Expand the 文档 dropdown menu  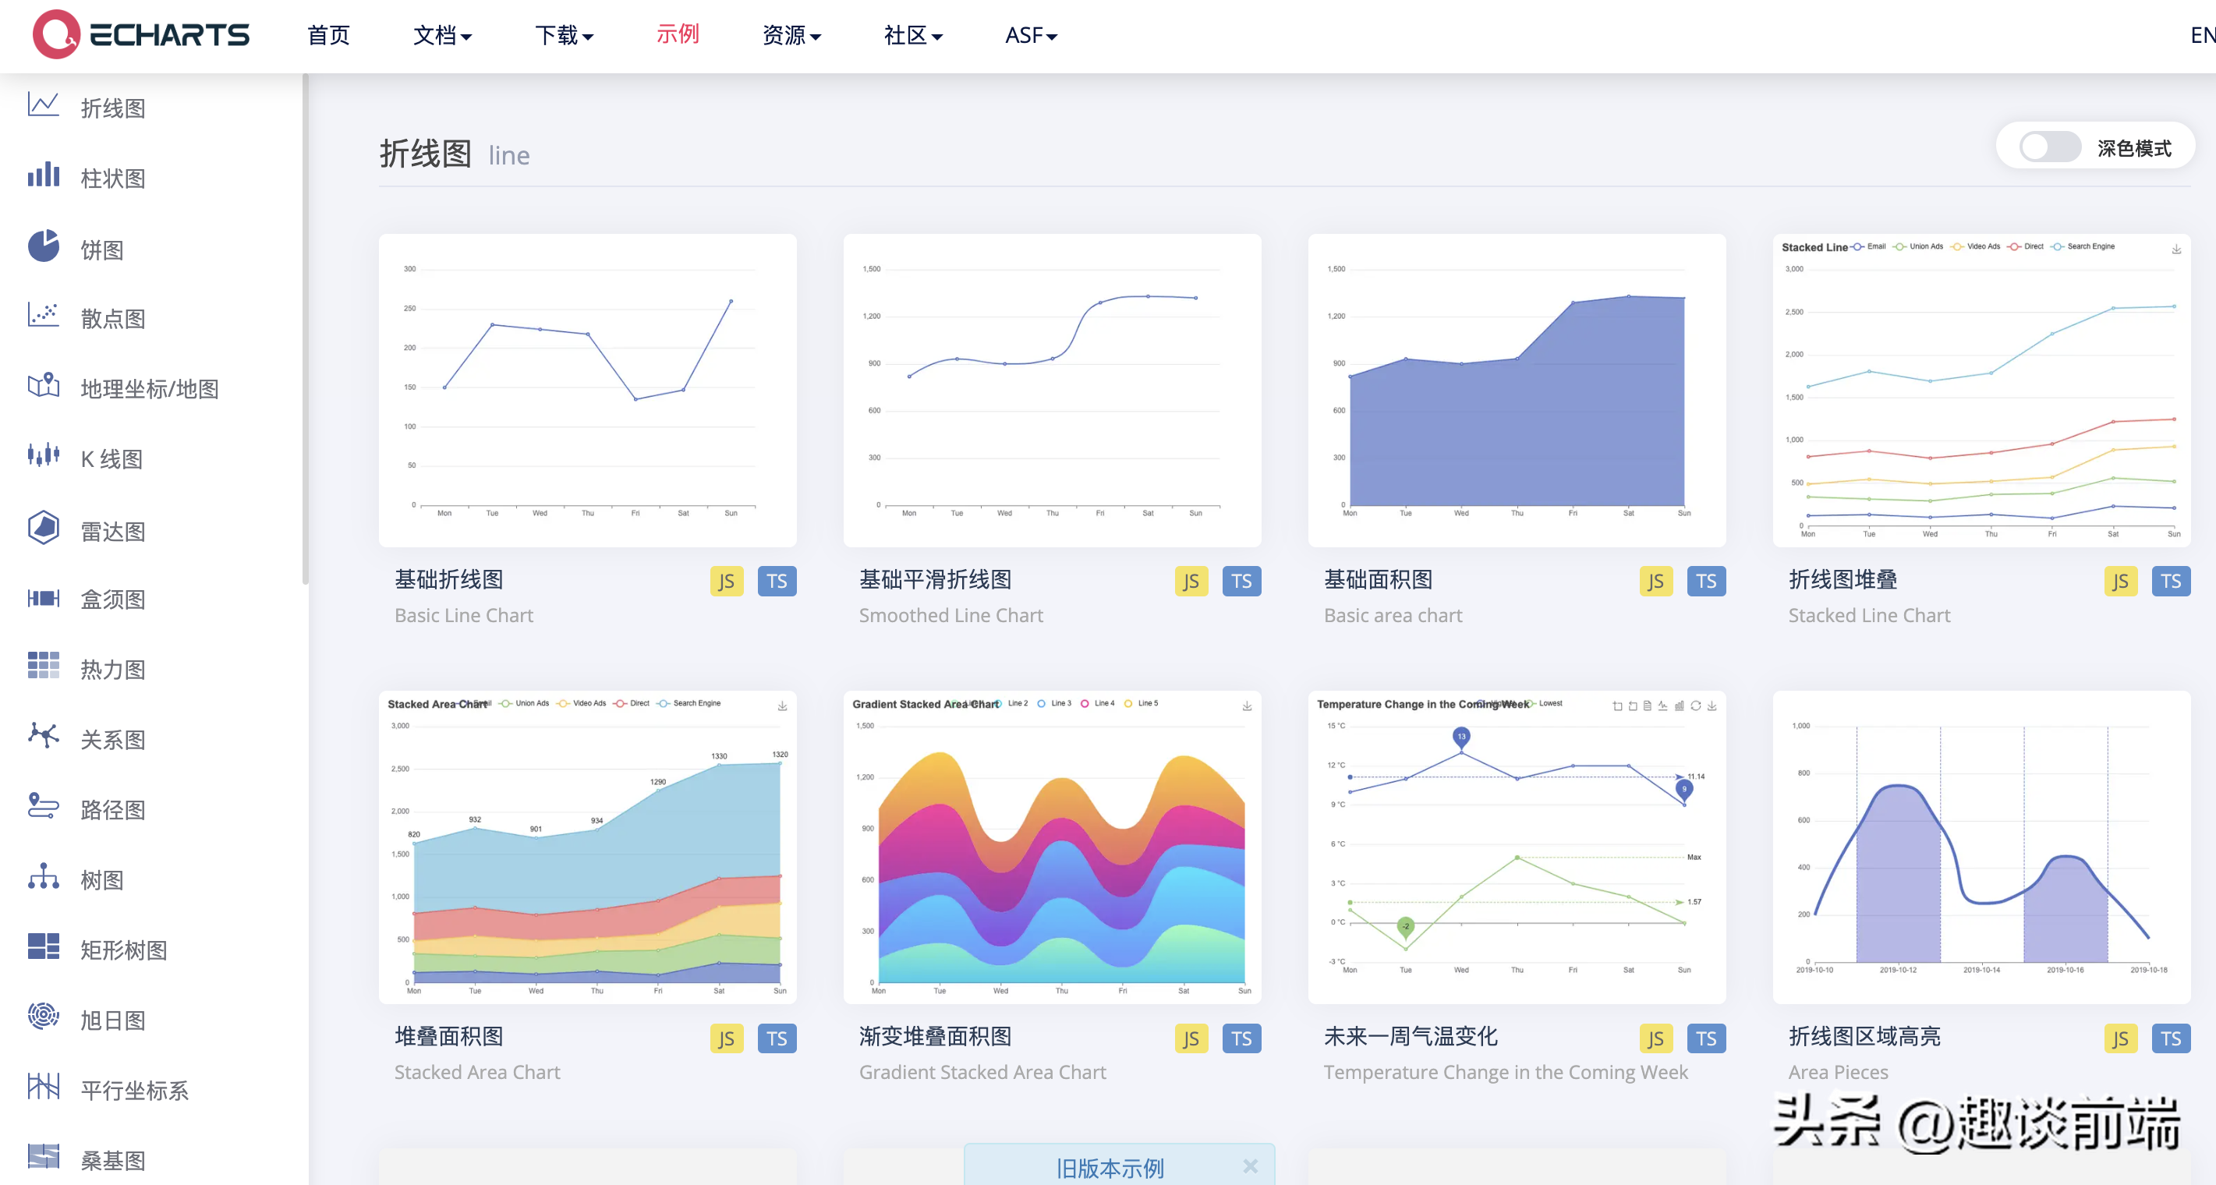(x=442, y=35)
